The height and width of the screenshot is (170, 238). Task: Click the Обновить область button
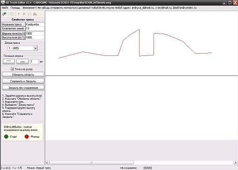(23, 75)
